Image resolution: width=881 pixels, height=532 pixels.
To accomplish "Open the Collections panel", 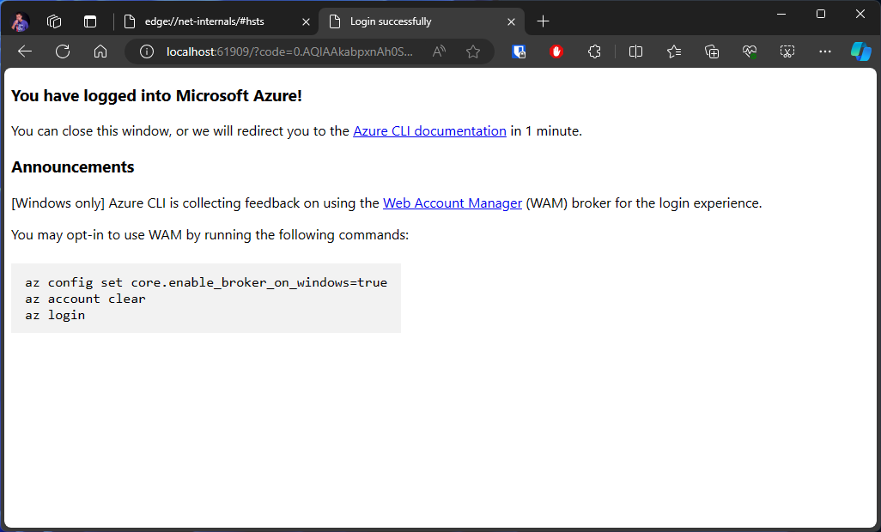I will (x=711, y=51).
